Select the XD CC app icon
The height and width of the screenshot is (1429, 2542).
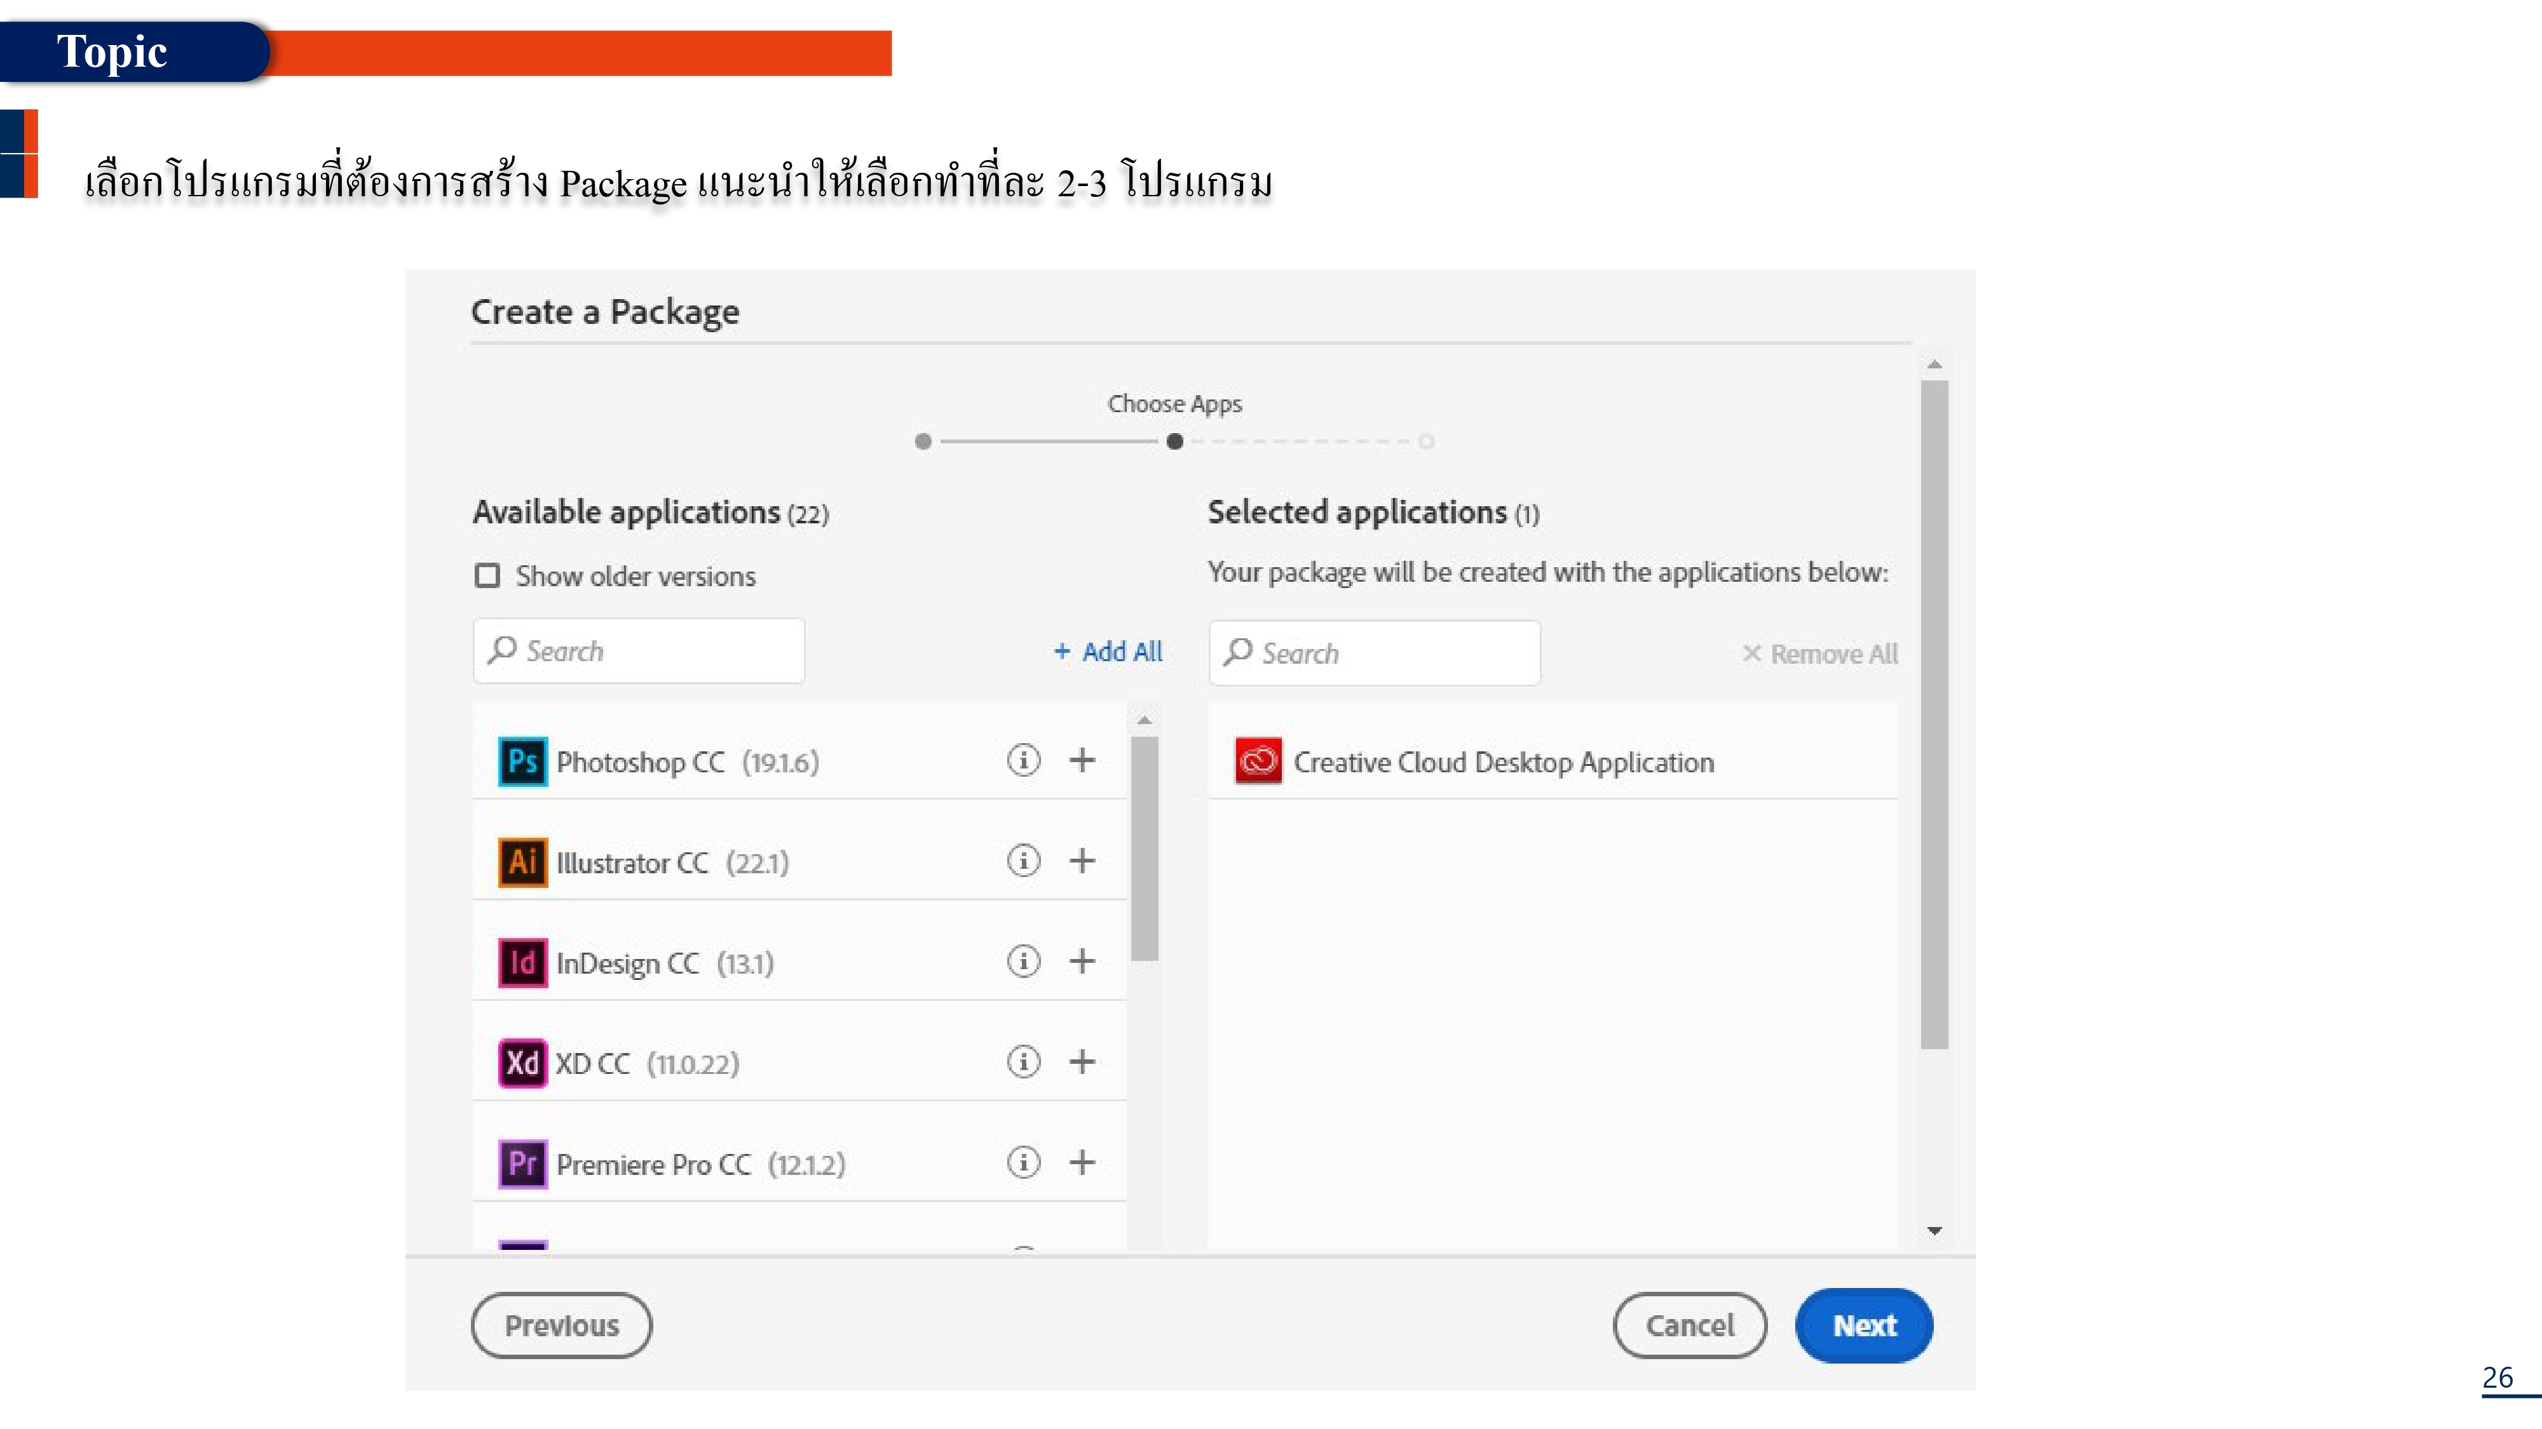[x=522, y=1063]
